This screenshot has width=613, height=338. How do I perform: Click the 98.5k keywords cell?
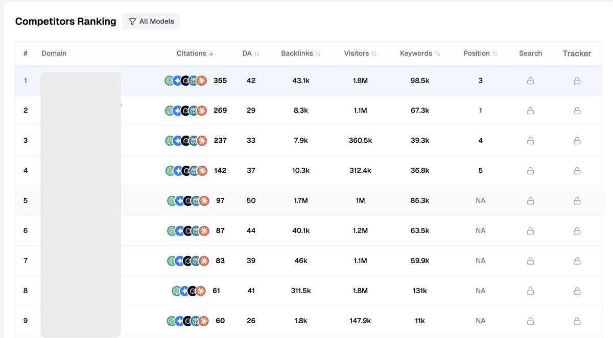tap(420, 81)
